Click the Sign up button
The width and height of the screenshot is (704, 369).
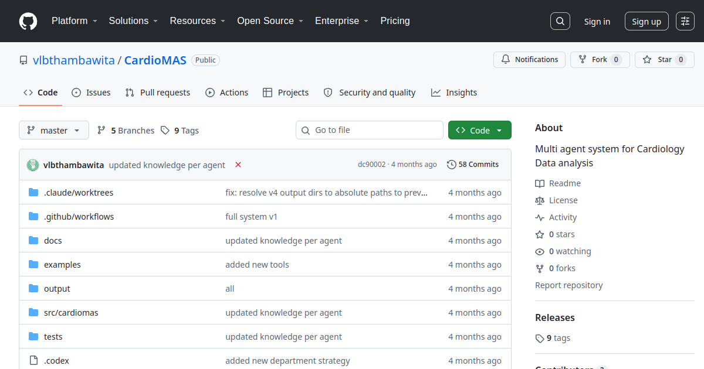647,21
